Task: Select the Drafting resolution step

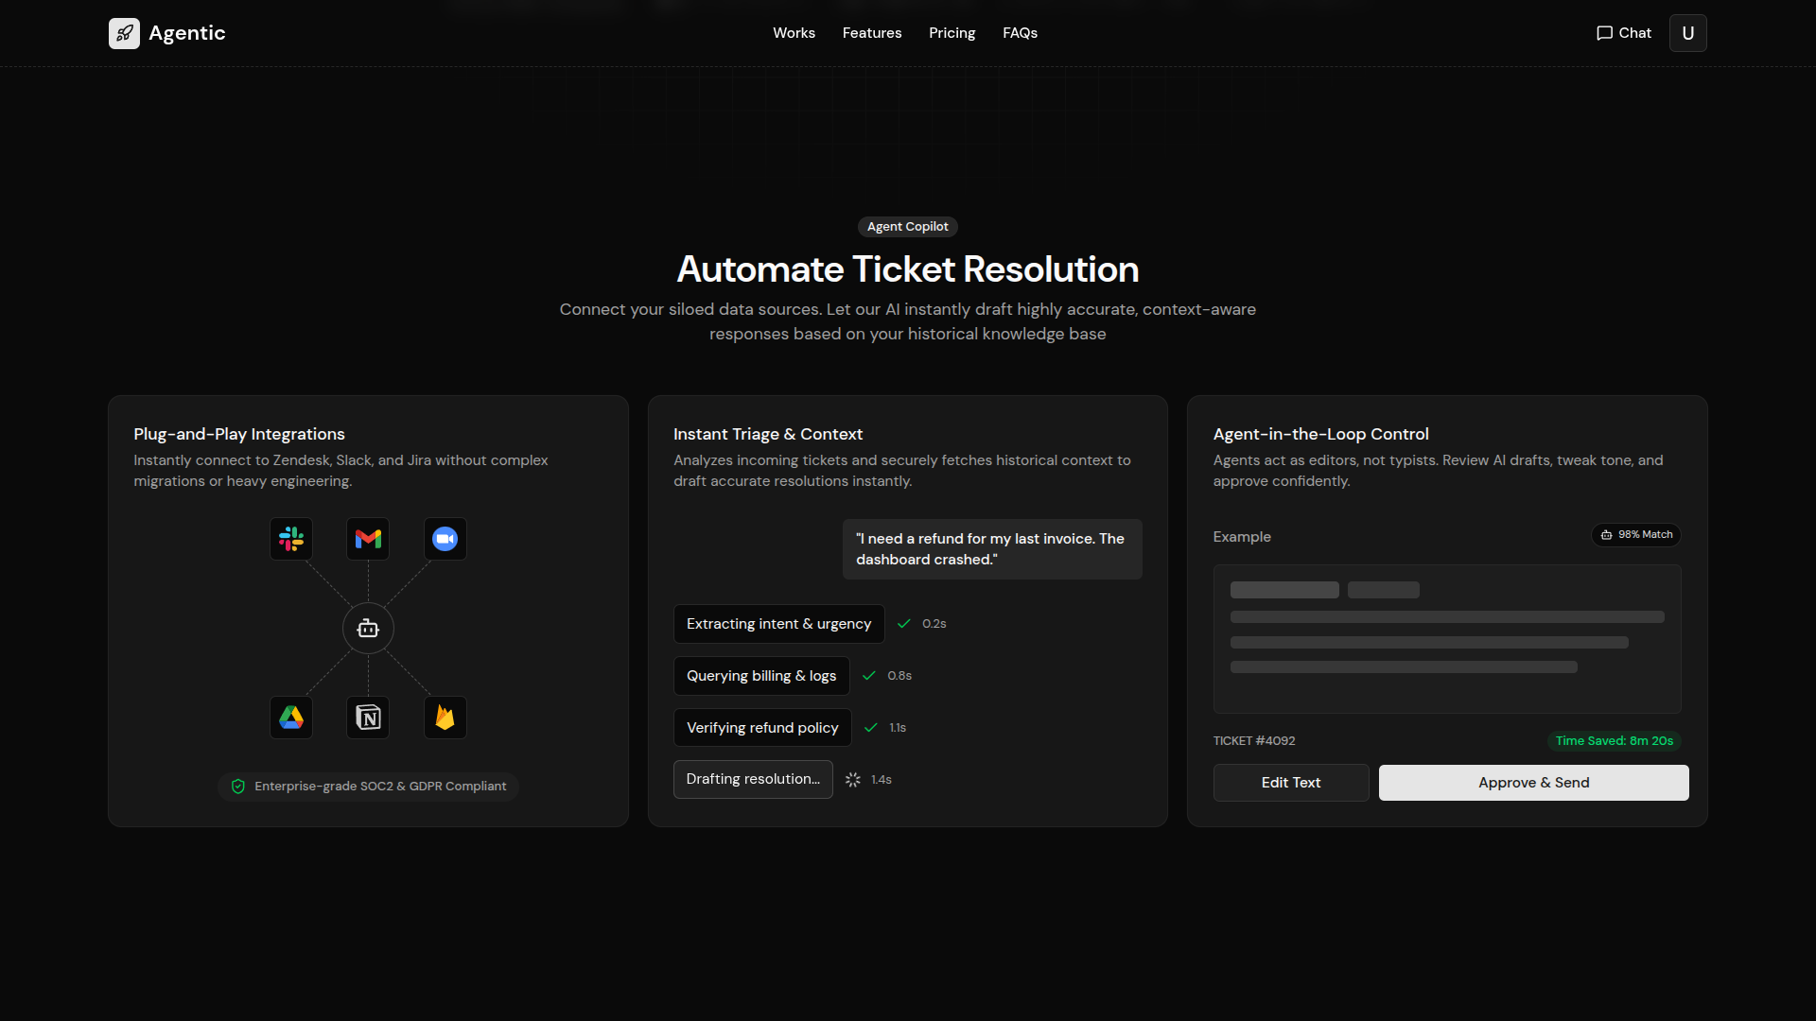Action: [x=753, y=779]
